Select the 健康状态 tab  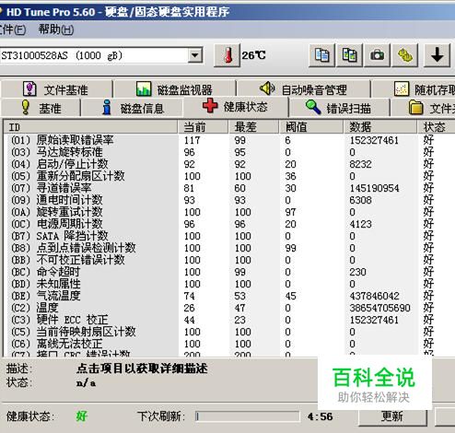pyautogui.click(x=235, y=107)
